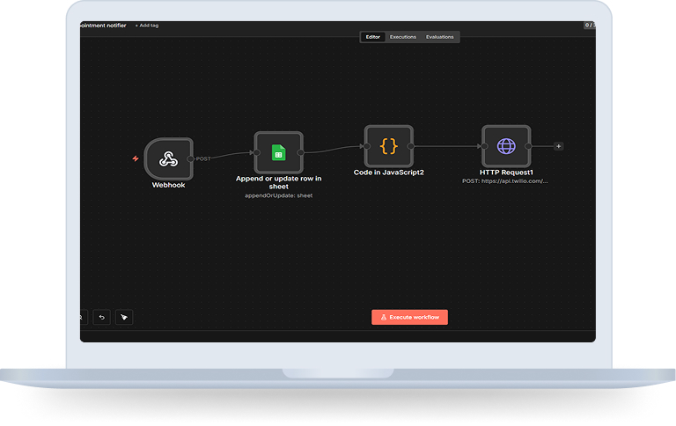
Task: Click the Add tag link
Action: click(147, 26)
